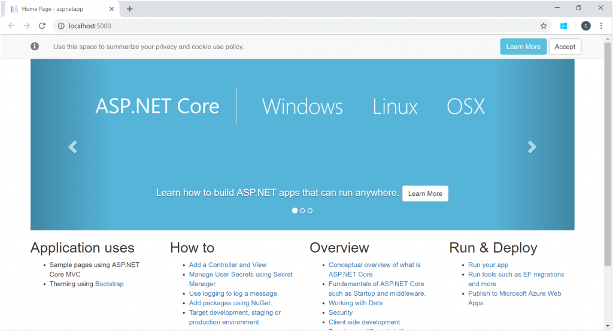Click the scrollbar up arrow
Screen dimensions: 613x331
tap(608, 39)
